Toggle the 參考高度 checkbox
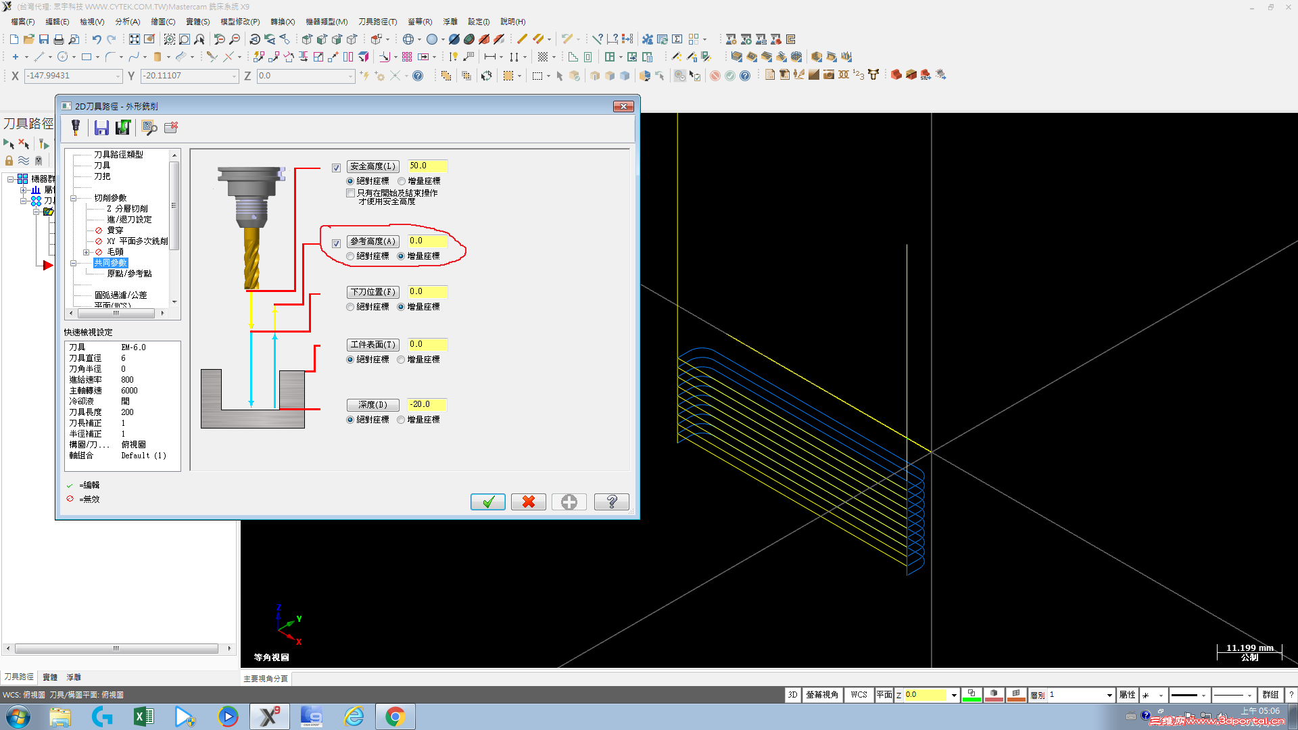The image size is (1298, 730). coord(336,243)
